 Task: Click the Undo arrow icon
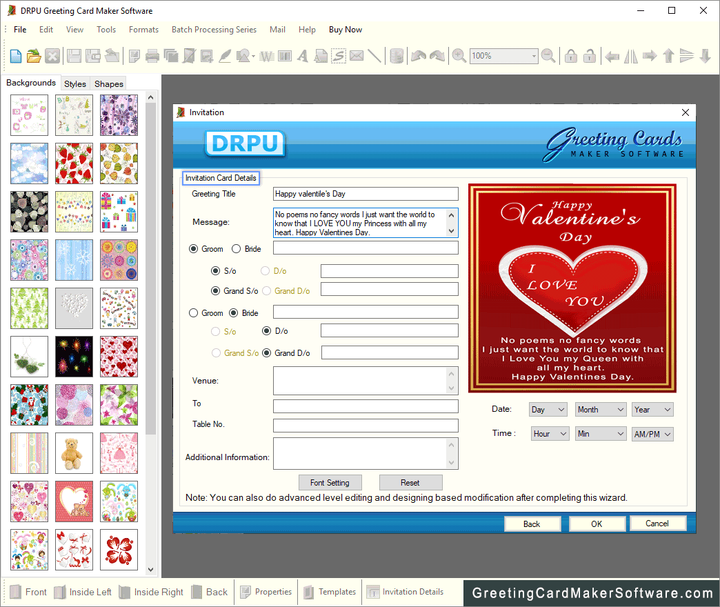419,56
